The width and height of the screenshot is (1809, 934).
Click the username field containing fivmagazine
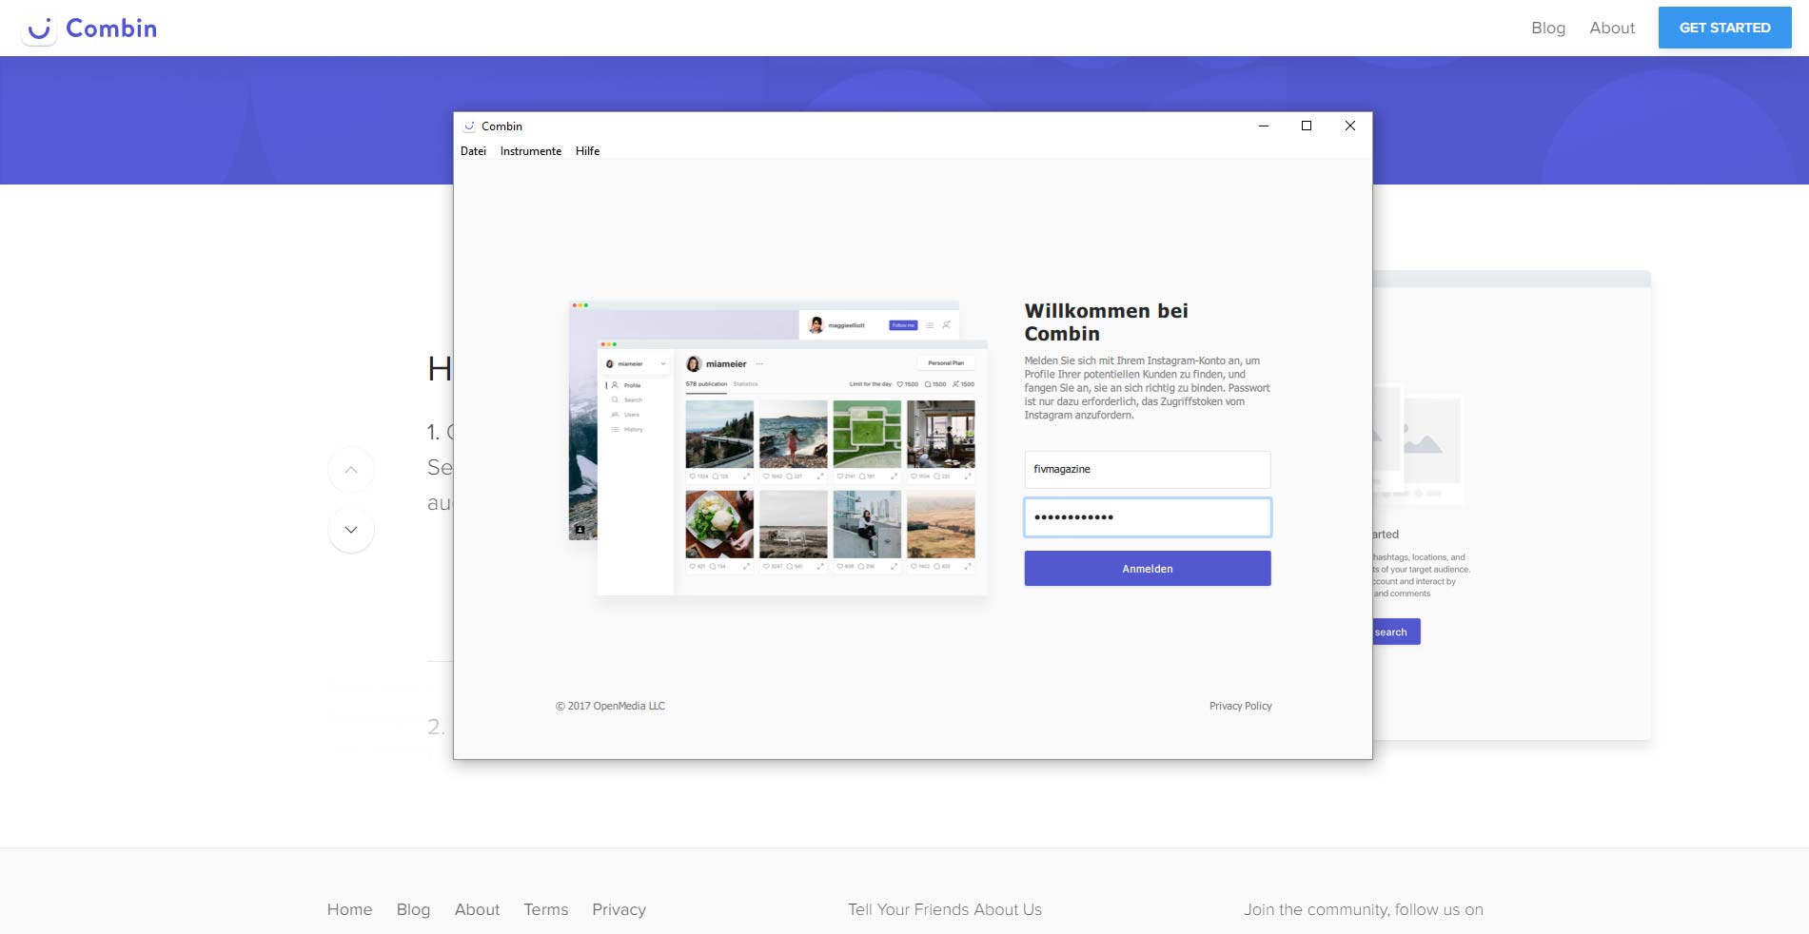(1147, 470)
